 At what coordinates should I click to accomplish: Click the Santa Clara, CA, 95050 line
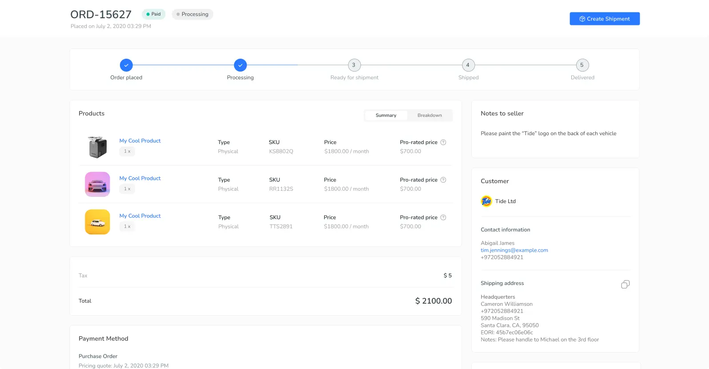[510, 325]
